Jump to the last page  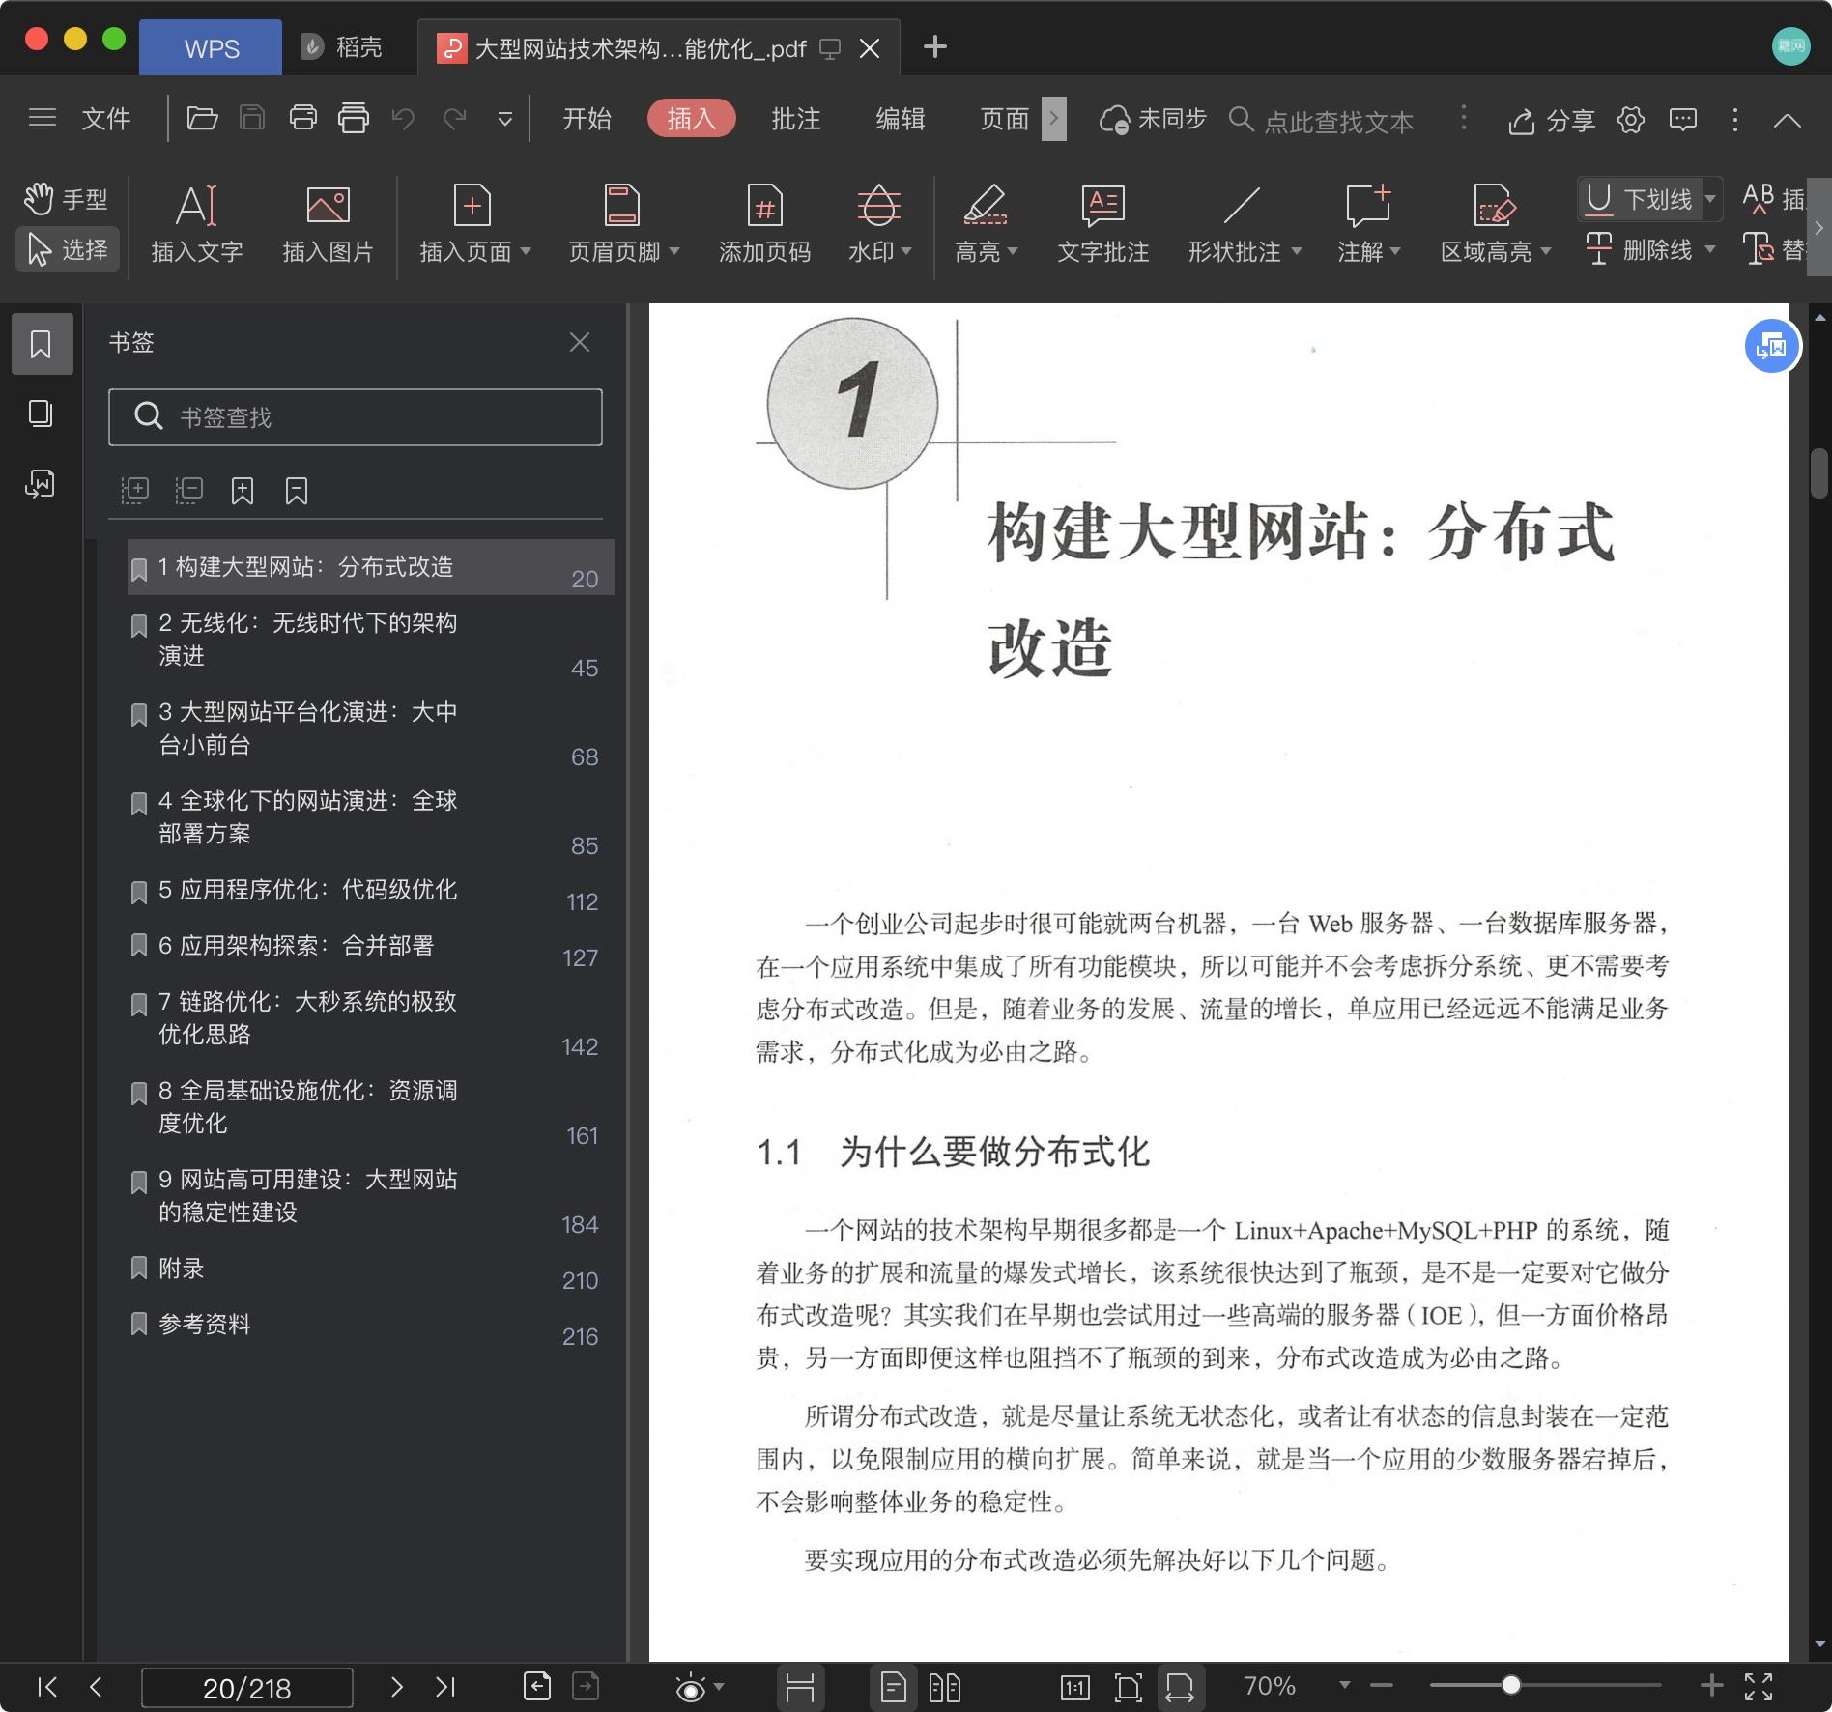[x=445, y=1687]
